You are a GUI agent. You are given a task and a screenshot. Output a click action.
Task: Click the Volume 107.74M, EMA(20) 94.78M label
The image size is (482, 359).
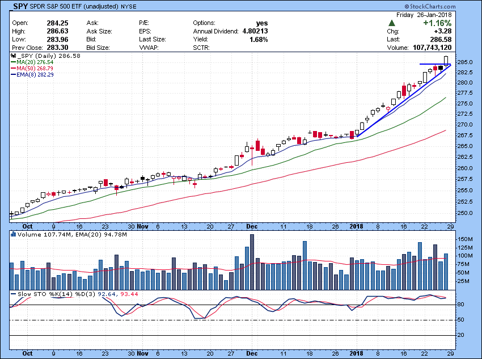tap(72, 235)
